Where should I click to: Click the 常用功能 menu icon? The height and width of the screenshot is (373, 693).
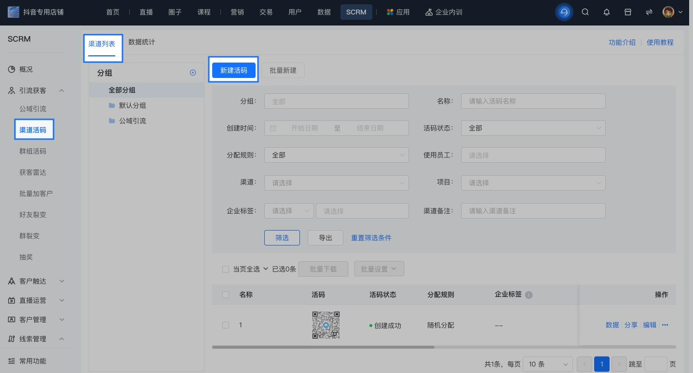(12, 361)
